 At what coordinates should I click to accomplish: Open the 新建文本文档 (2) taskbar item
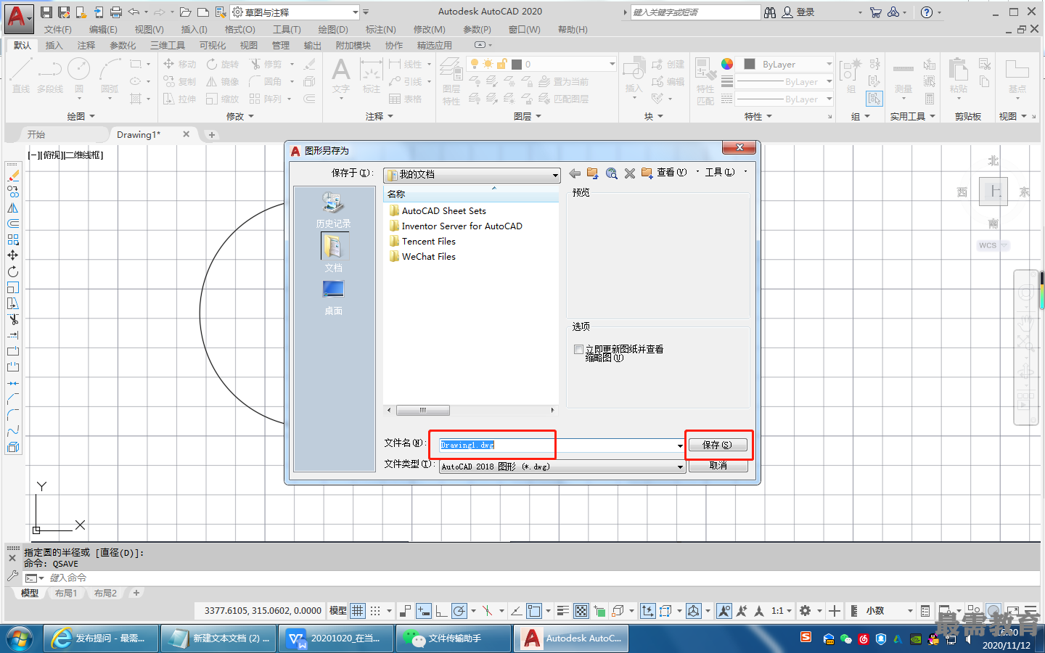(x=217, y=638)
